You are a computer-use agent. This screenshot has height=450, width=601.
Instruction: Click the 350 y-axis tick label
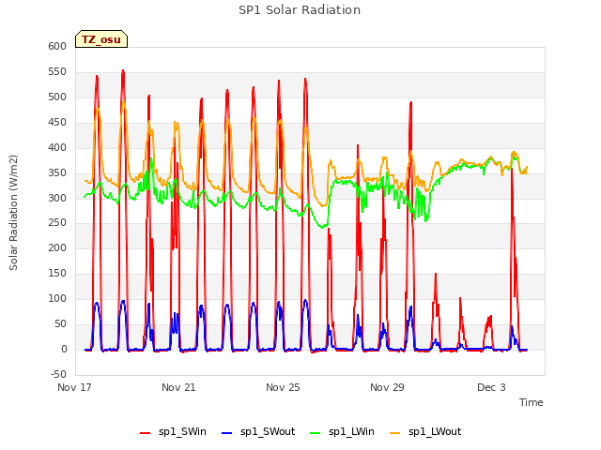click(57, 172)
